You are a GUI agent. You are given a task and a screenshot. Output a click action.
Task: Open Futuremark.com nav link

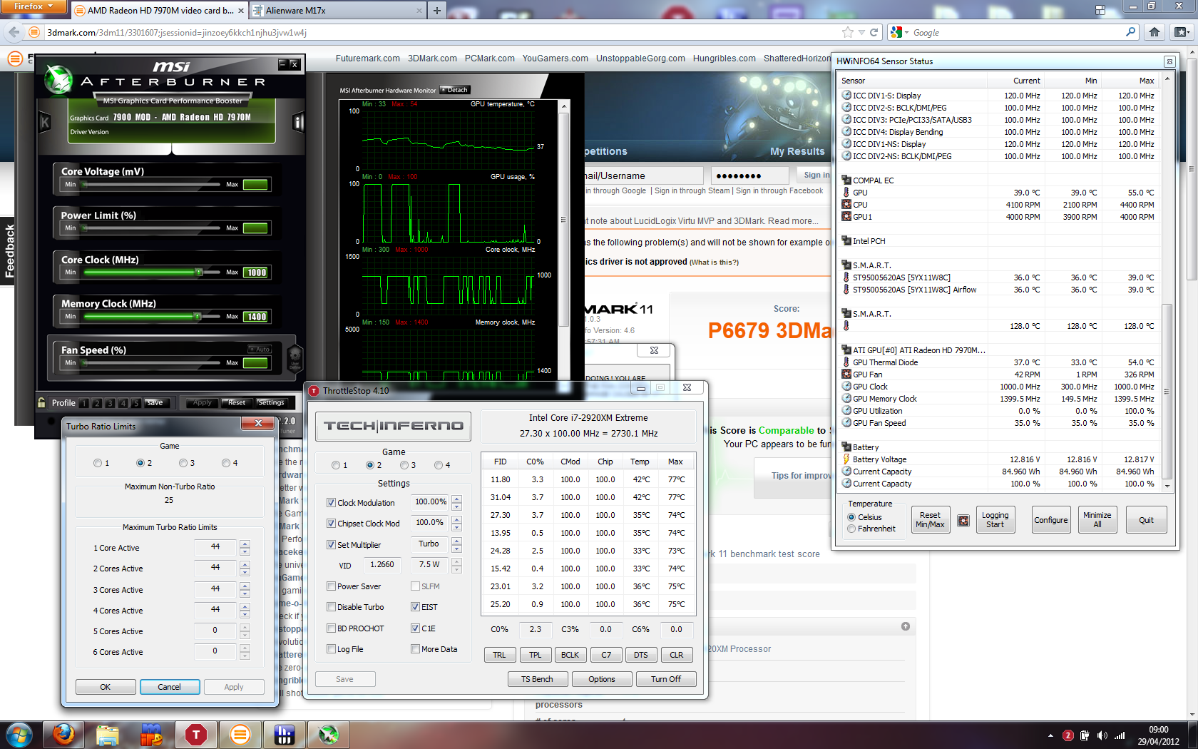click(368, 58)
